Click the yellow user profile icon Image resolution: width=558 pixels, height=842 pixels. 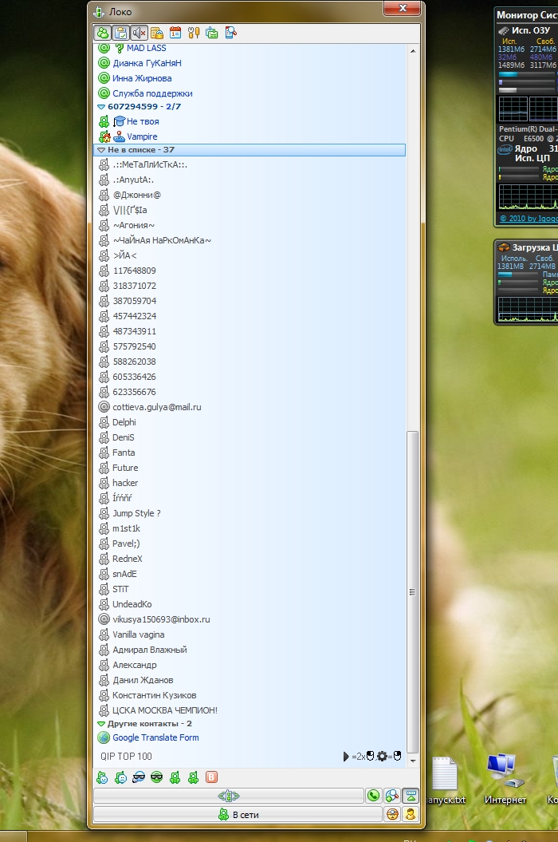(411, 814)
